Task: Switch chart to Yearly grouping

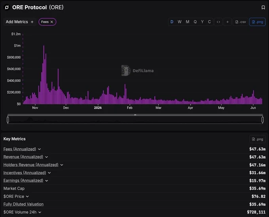Action: (x=202, y=22)
